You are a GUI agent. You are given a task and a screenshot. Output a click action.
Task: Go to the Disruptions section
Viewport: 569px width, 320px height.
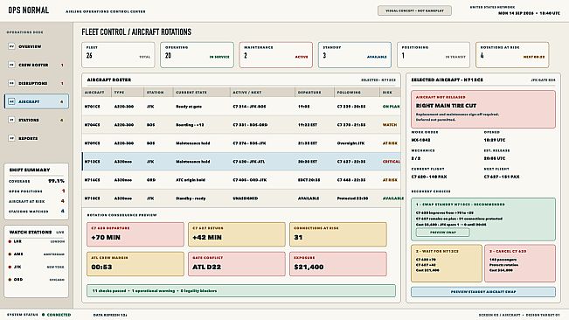pos(37,83)
